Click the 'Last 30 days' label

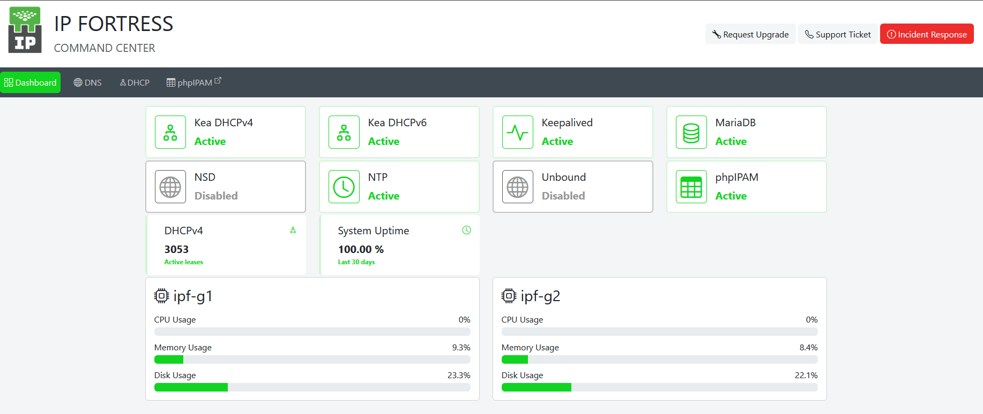tap(356, 262)
